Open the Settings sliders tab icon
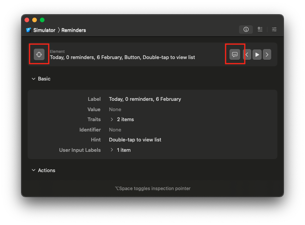Screen dimensions: 305x225 [x=274, y=30]
